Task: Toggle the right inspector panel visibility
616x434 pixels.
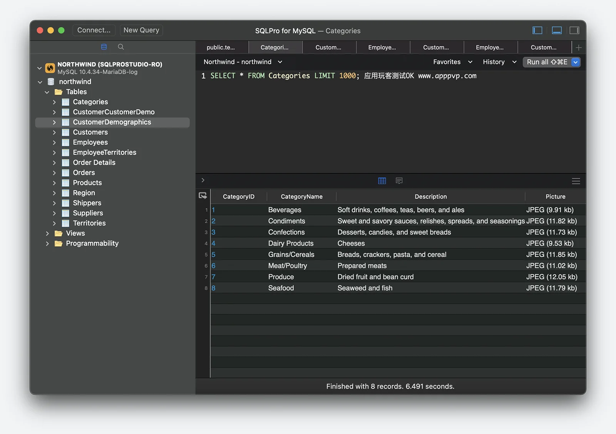Action: coord(574,30)
